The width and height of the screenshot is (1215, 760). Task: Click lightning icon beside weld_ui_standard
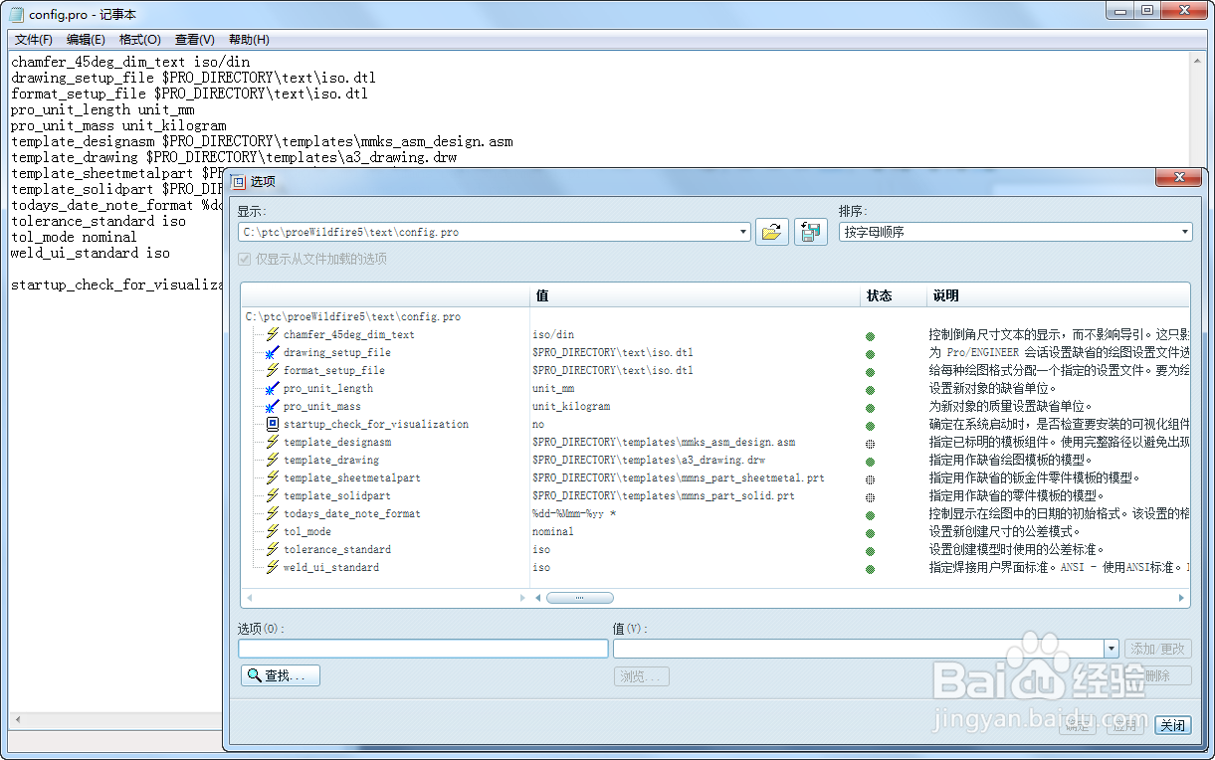(272, 567)
